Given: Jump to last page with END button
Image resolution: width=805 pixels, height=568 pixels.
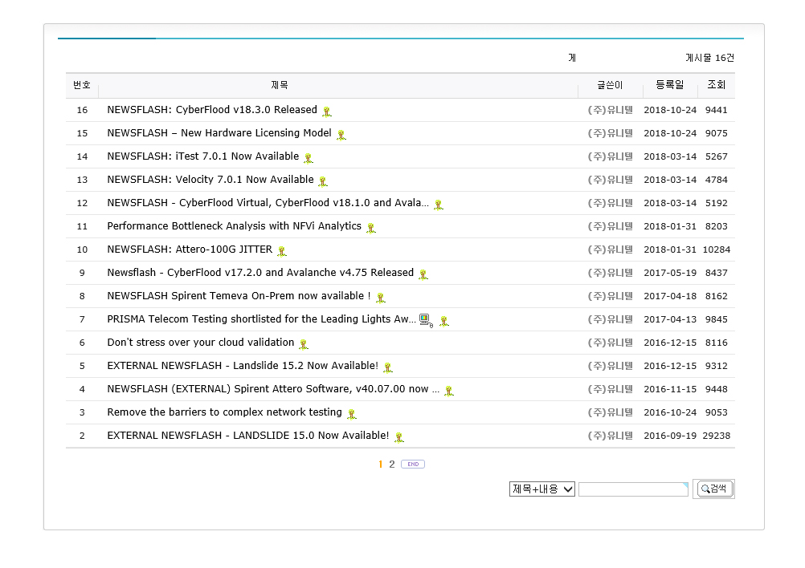Looking at the screenshot, I should (x=412, y=465).
